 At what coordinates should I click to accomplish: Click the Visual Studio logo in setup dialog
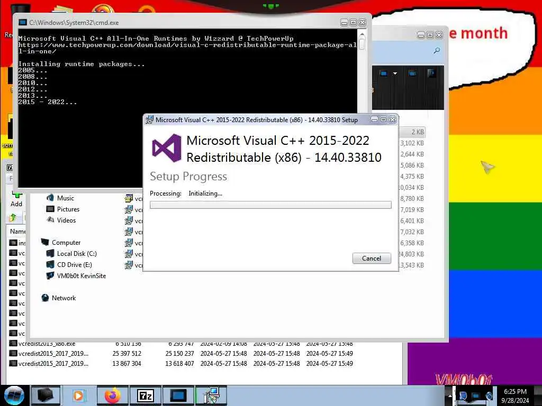point(167,148)
